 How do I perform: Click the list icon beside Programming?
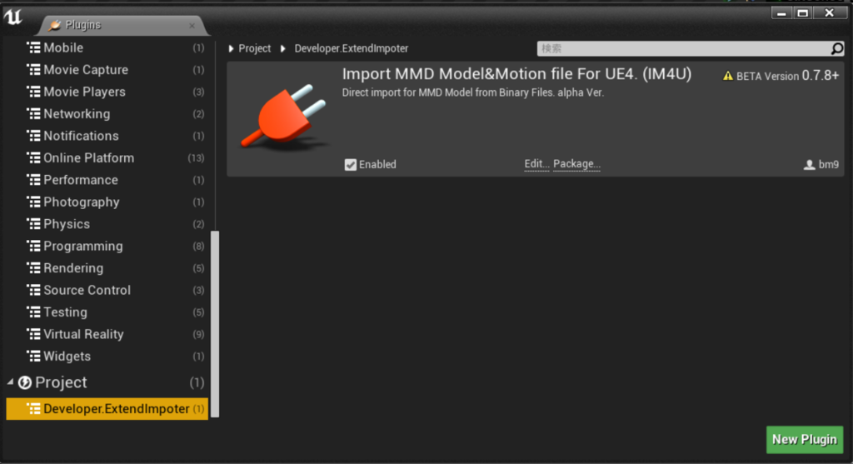[33, 246]
